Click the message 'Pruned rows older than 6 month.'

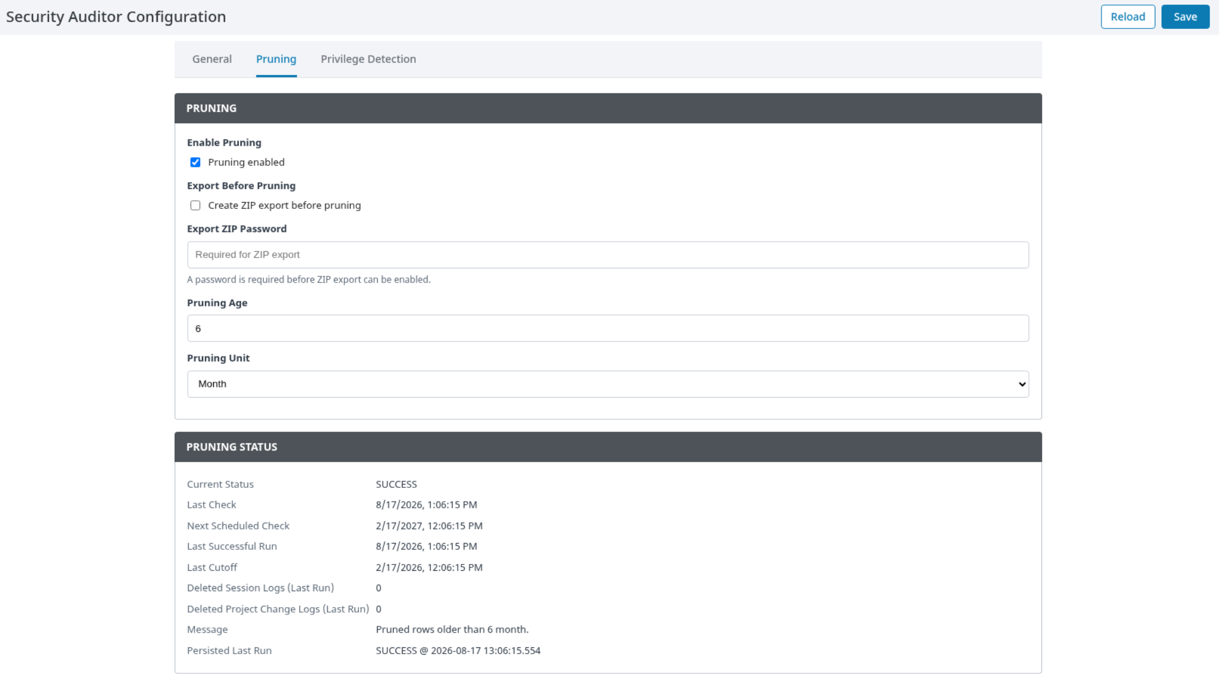(x=452, y=629)
